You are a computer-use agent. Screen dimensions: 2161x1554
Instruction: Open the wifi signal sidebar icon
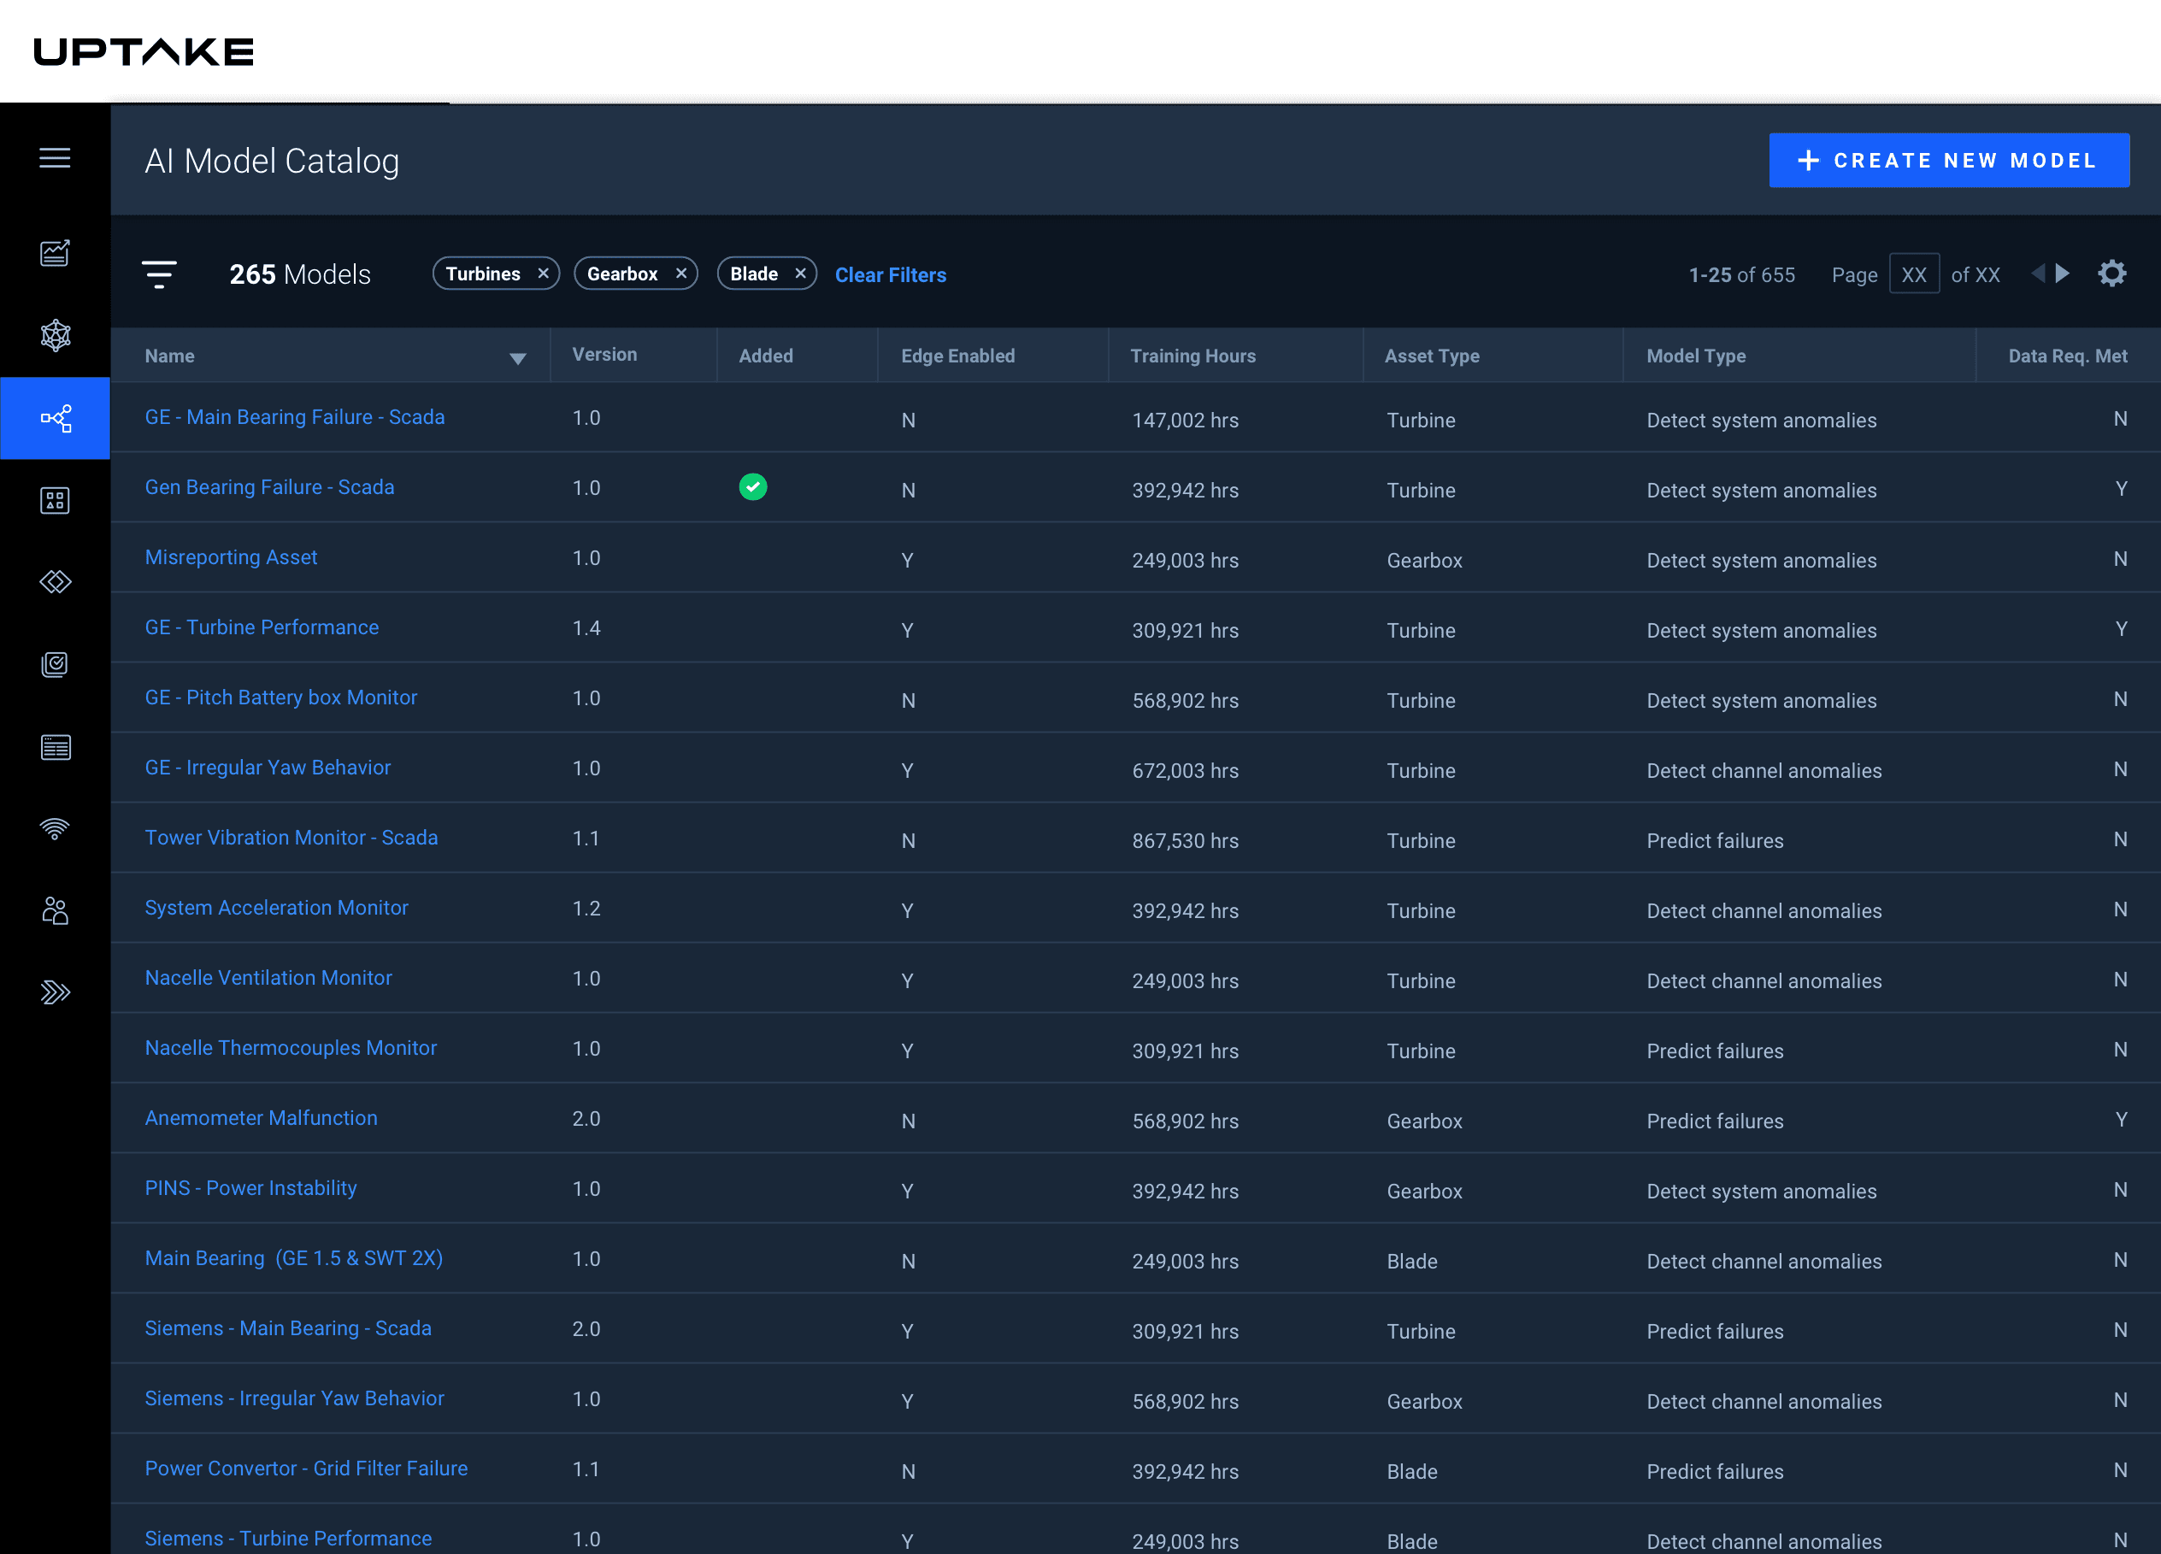(55, 829)
